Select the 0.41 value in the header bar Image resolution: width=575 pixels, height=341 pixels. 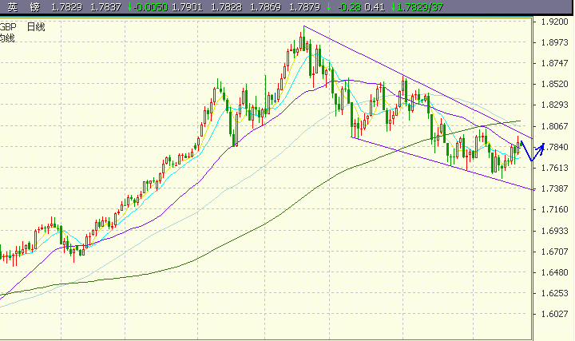click(375, 7)
